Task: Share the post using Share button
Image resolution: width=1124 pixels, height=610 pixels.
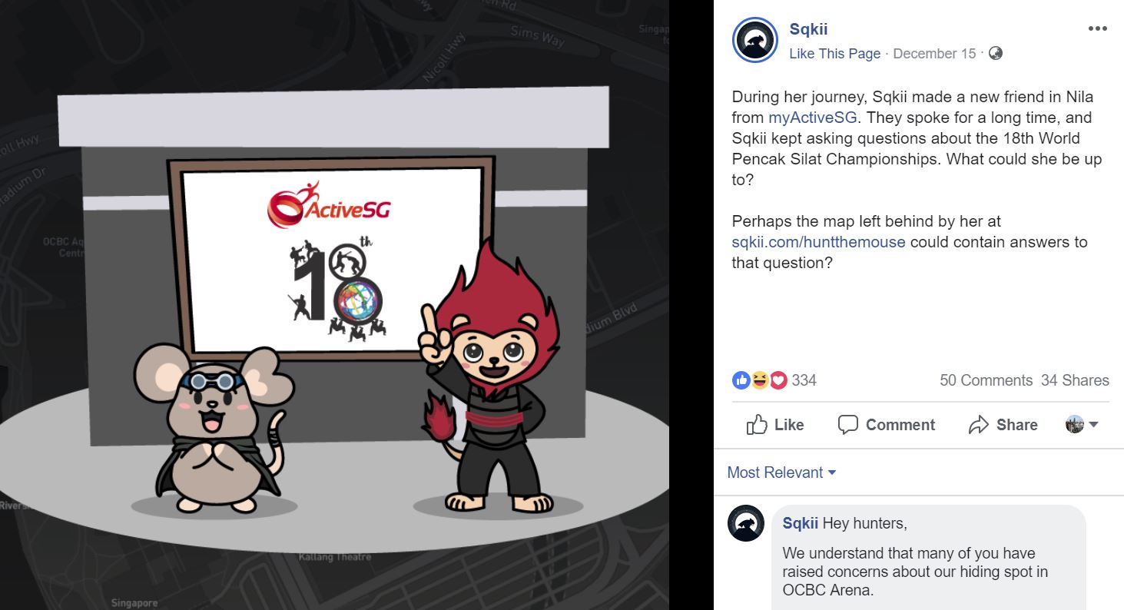Action: click(1003, 425)
